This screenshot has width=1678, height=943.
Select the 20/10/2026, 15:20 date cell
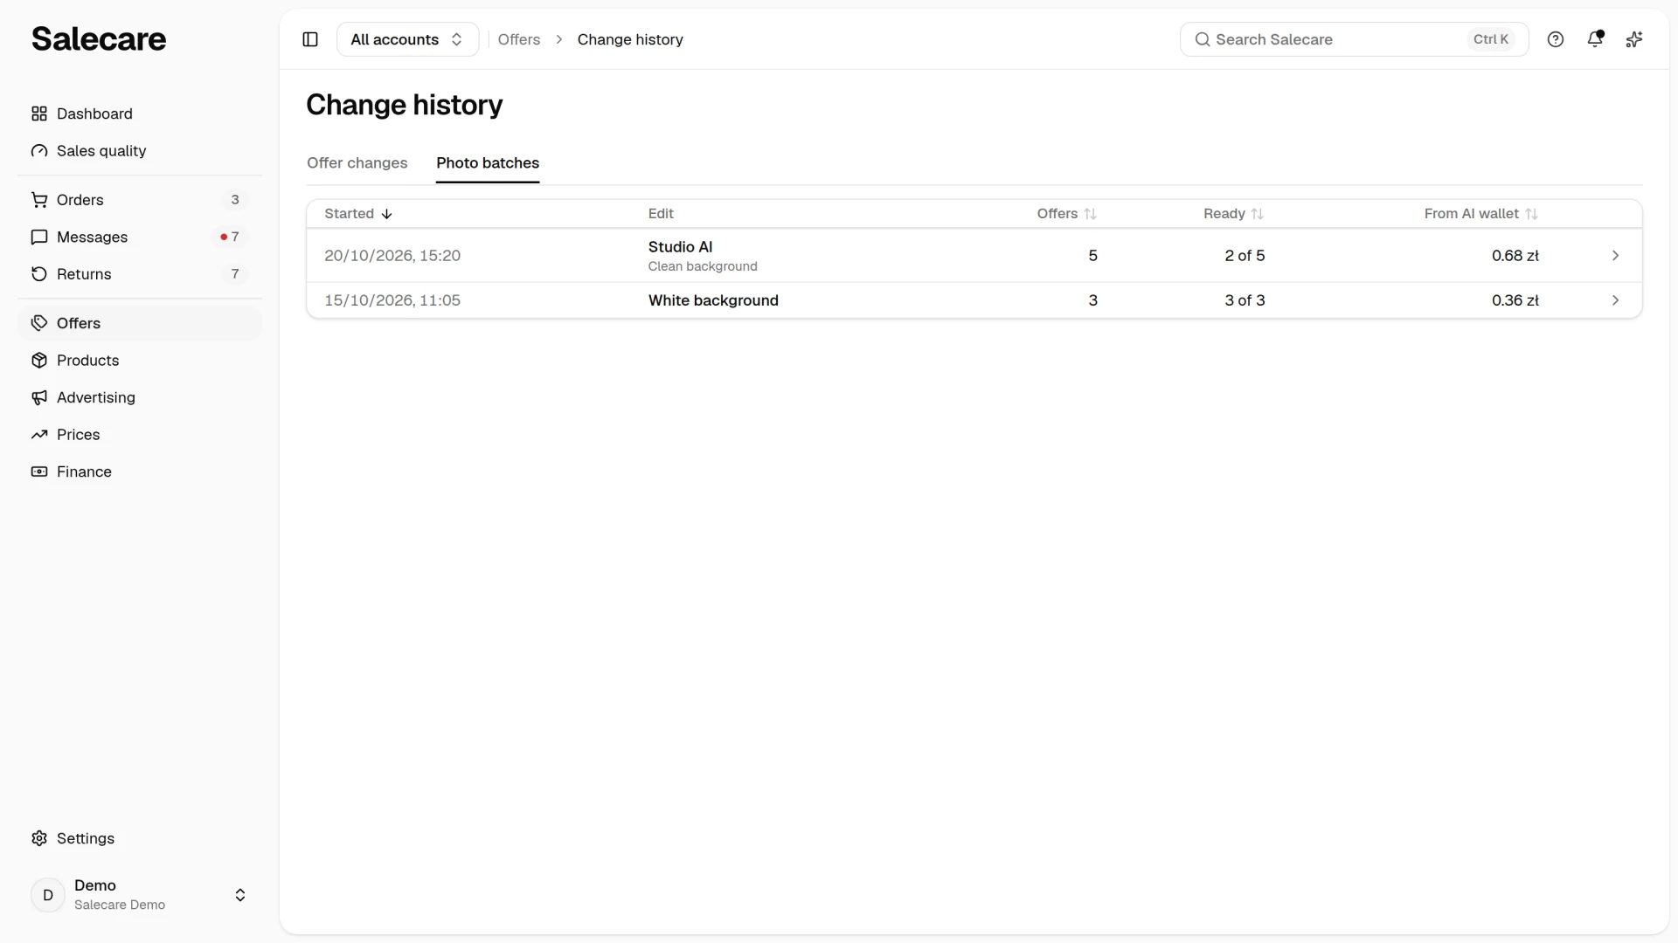[392, 256]
